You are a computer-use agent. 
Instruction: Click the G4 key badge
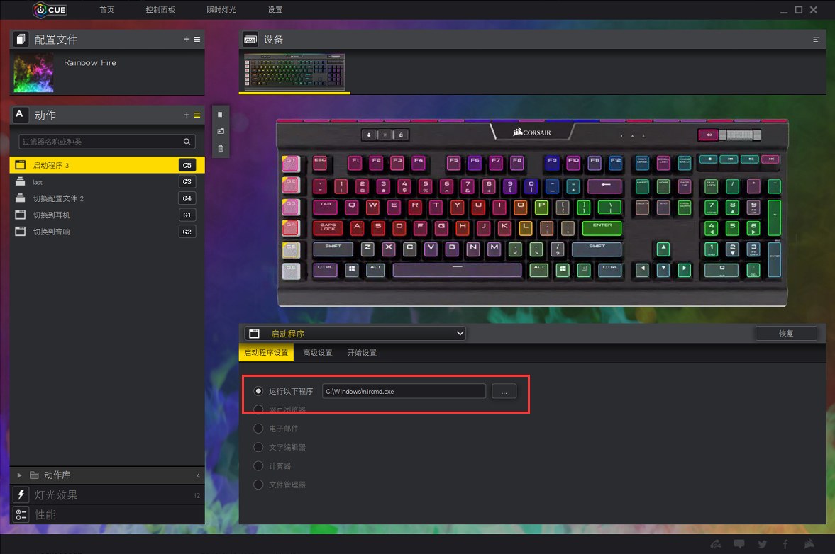point(187,198)
